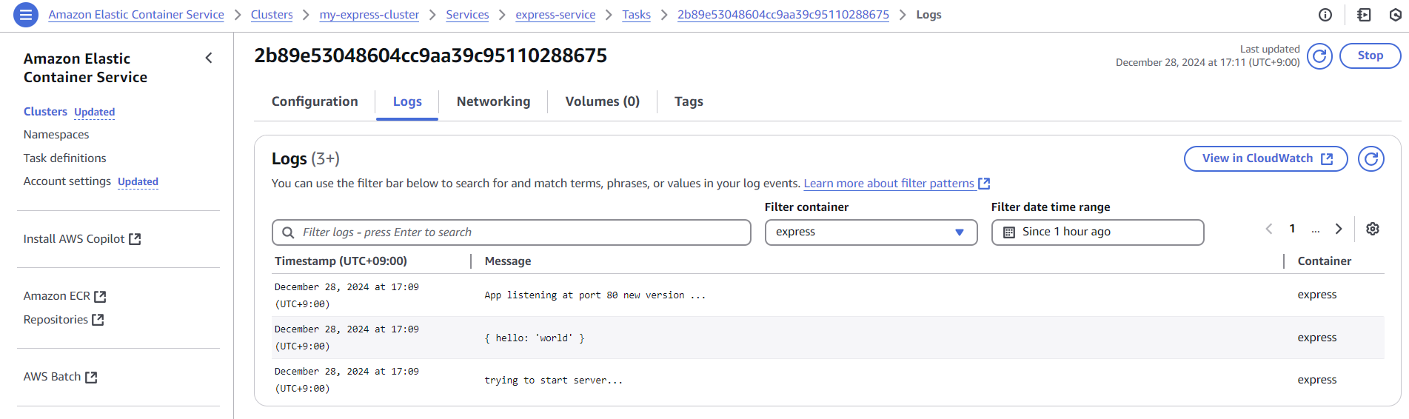Refresh the Logs panel

click(x=1370, y=158)
